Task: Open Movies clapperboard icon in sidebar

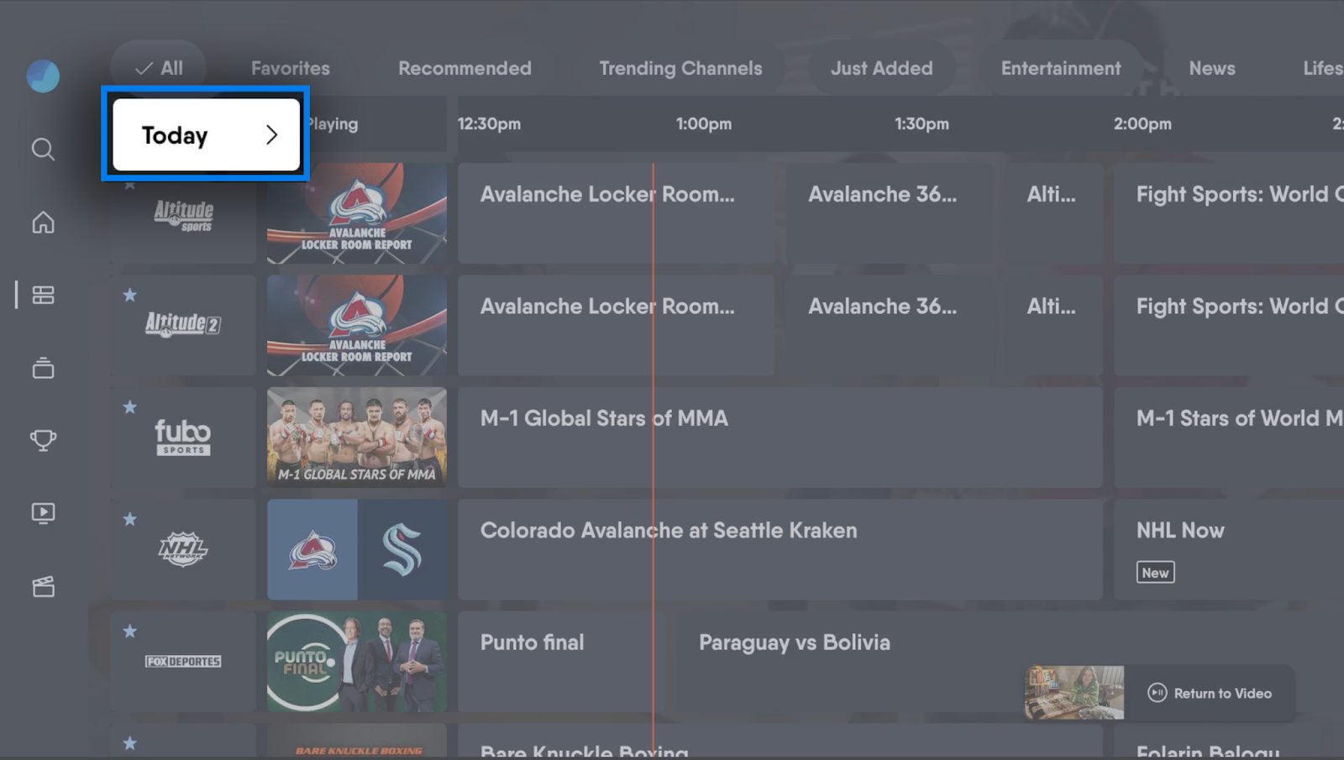Action: point(43,586)
